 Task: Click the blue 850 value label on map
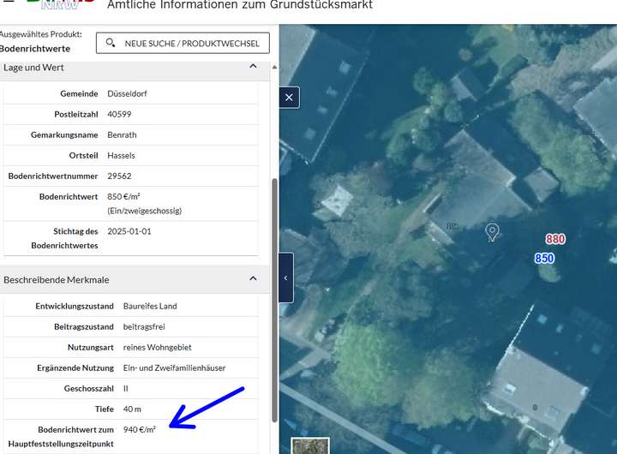click(544, 258)
